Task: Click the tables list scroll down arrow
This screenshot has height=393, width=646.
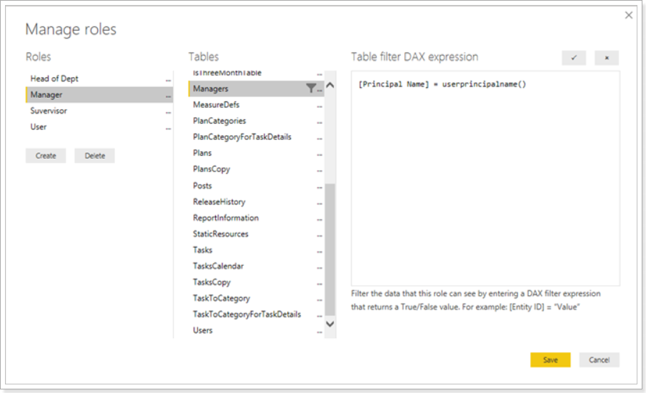Action: click(x=330, y=324)
